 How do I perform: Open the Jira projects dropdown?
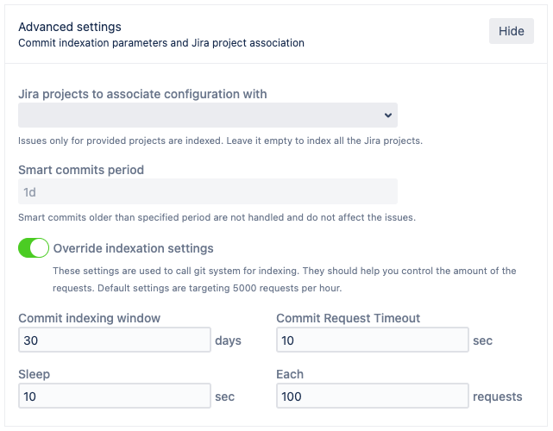pyautogui.click(x=207, y=115)
